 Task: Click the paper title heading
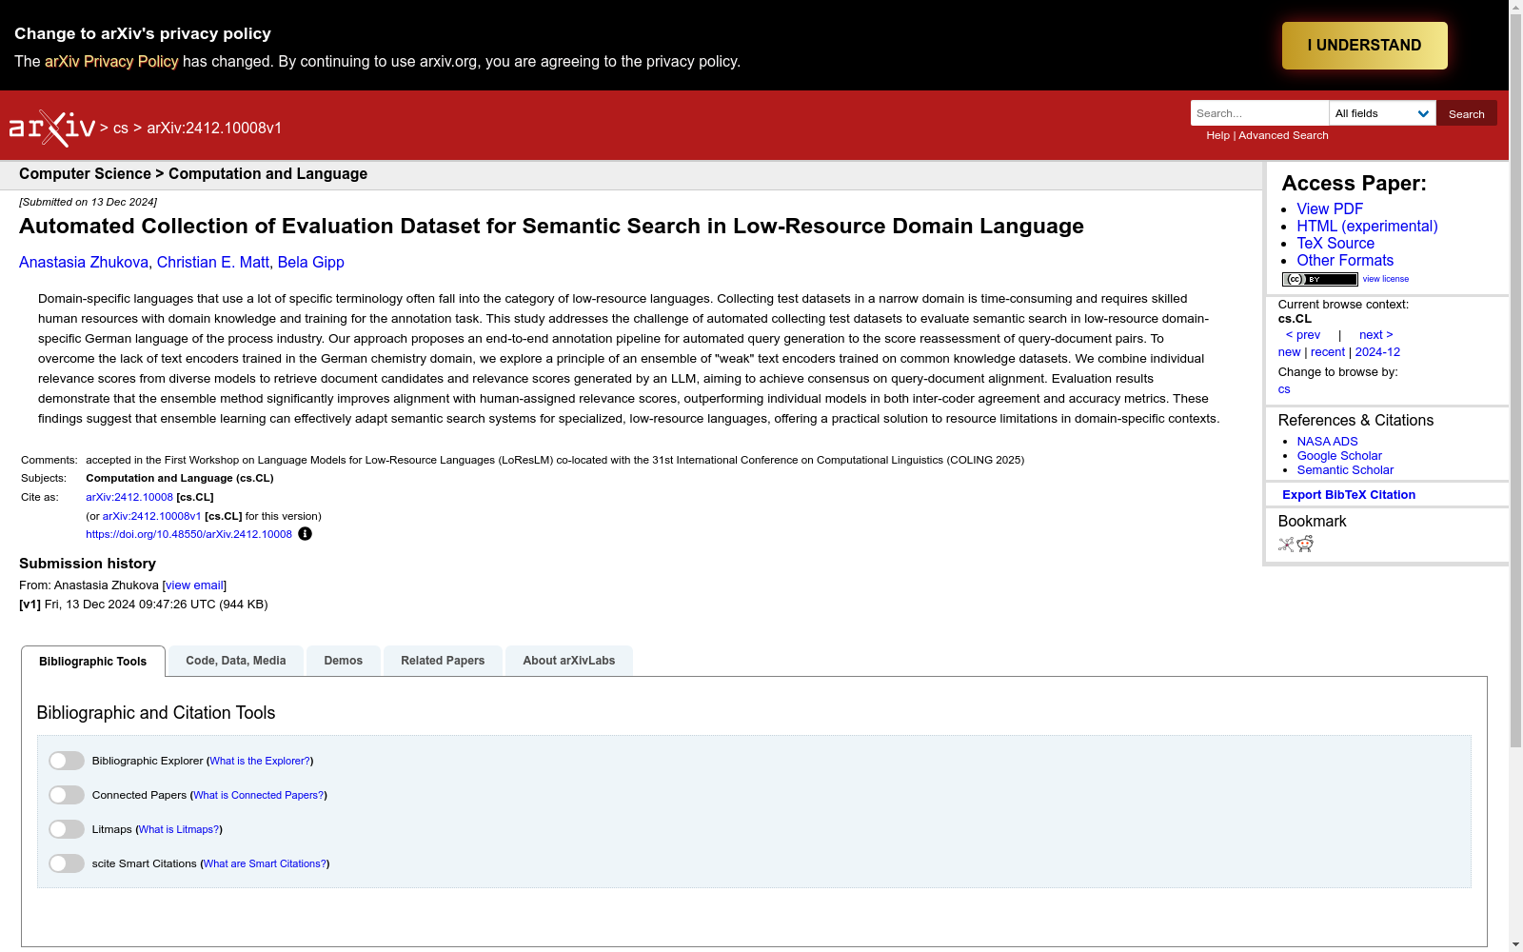[551, 227]
